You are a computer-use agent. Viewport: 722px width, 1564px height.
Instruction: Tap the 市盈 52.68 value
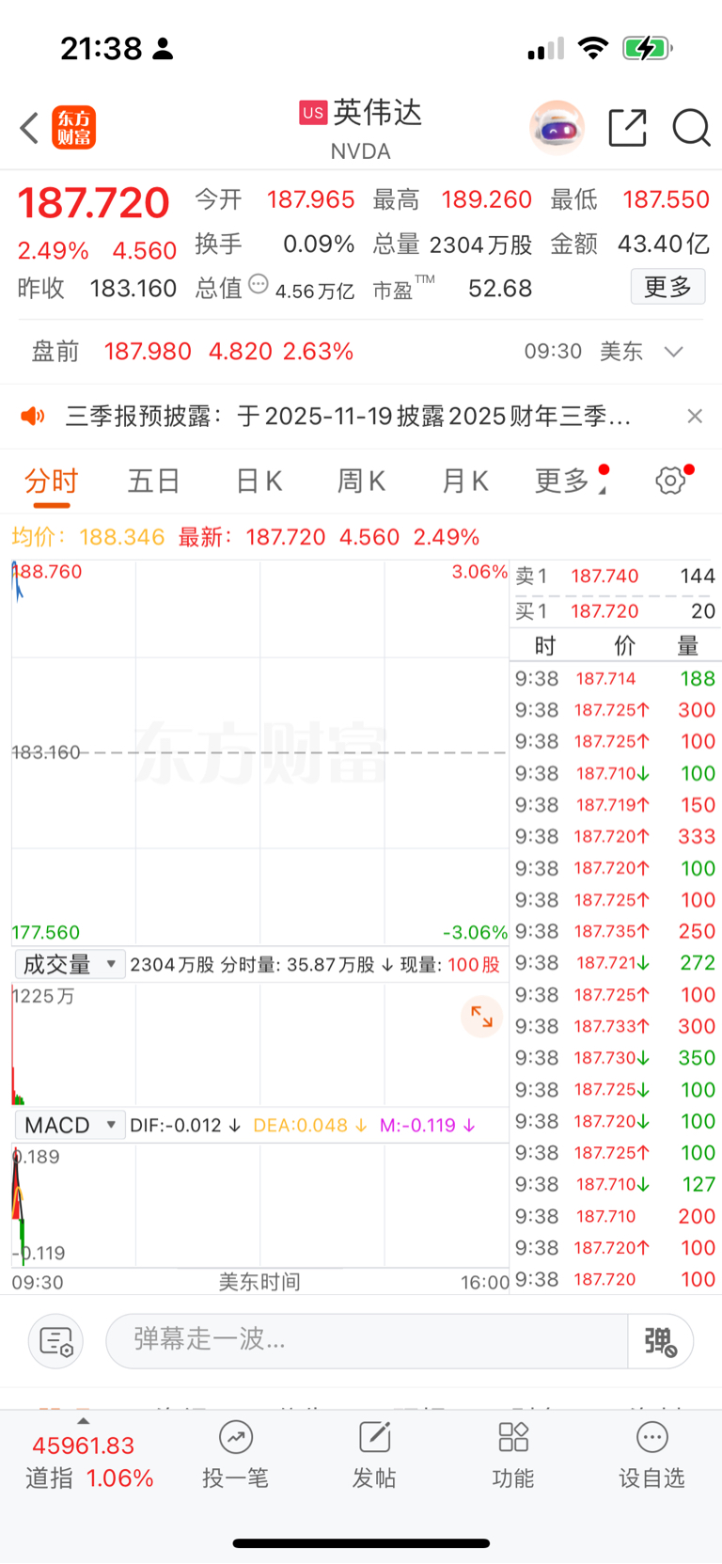(500, 289)
